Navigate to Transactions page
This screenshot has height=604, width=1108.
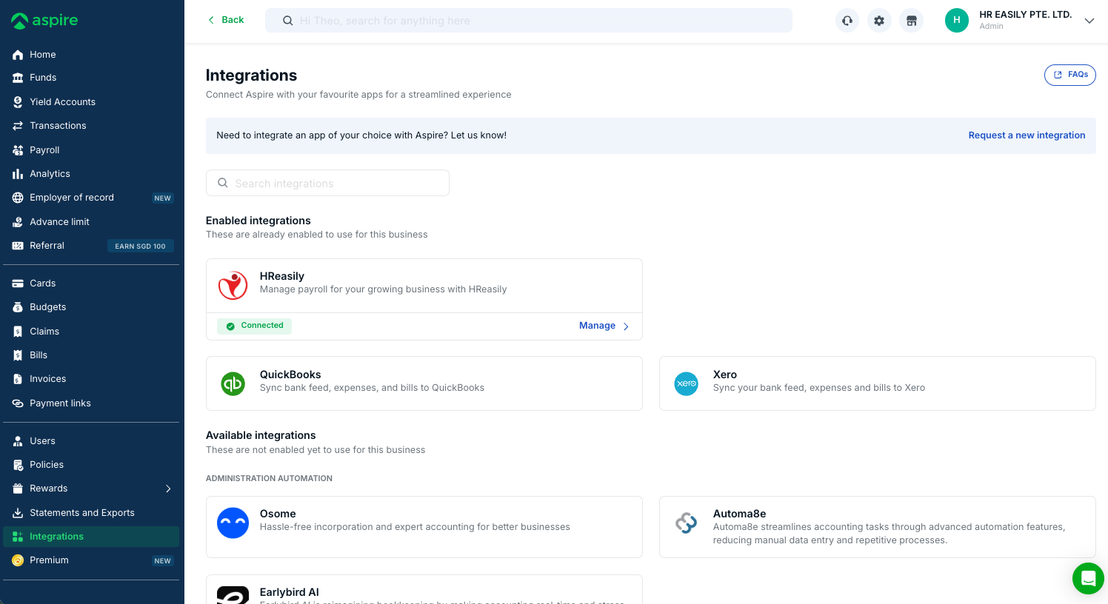[x=91, y=126]
